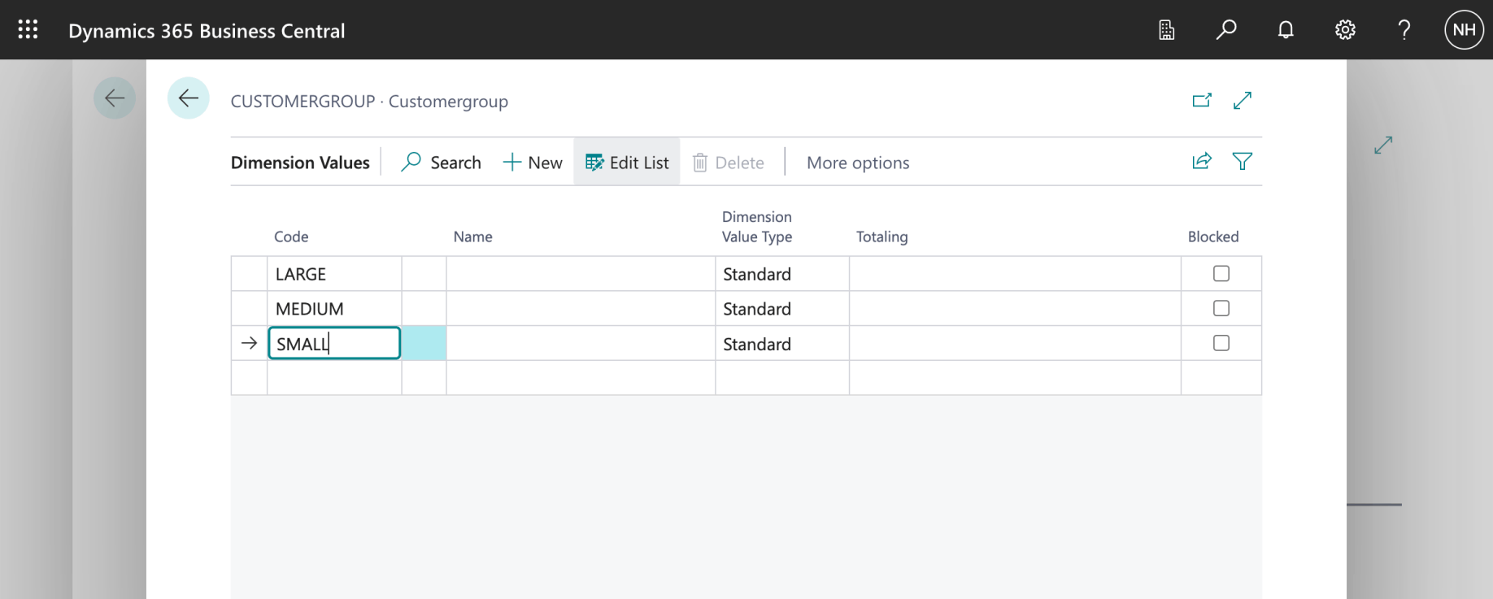Tick Blocked checkbox for LARGE
This screenshot has height=599, width=1493.
[x=1221, y=274]
